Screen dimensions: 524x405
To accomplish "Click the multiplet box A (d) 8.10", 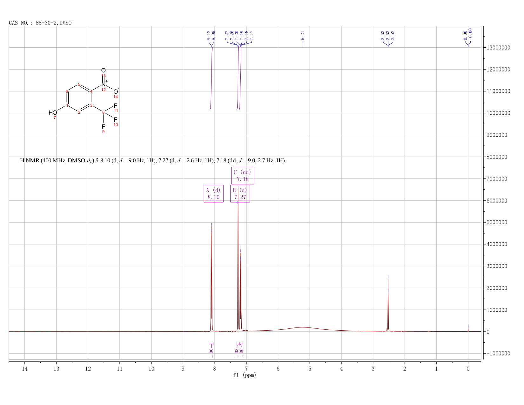I will tap(213, 193).
